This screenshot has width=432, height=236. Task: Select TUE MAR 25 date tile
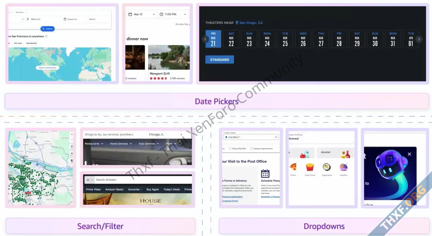[285, 39]
